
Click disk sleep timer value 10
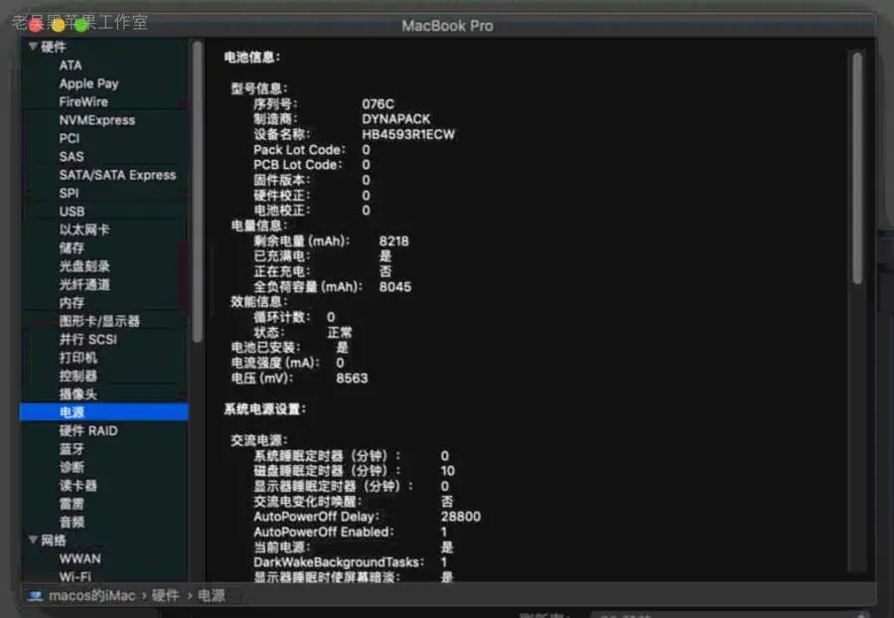coord(448,471)
